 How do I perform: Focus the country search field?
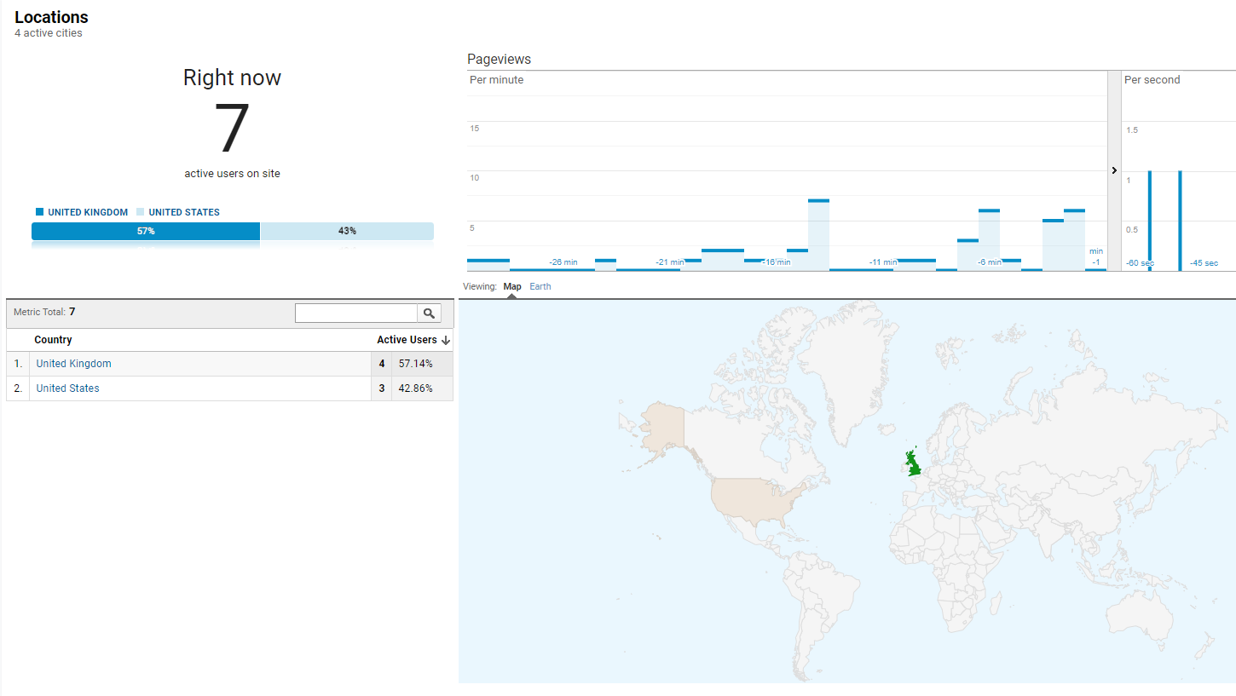pos(356,313)
